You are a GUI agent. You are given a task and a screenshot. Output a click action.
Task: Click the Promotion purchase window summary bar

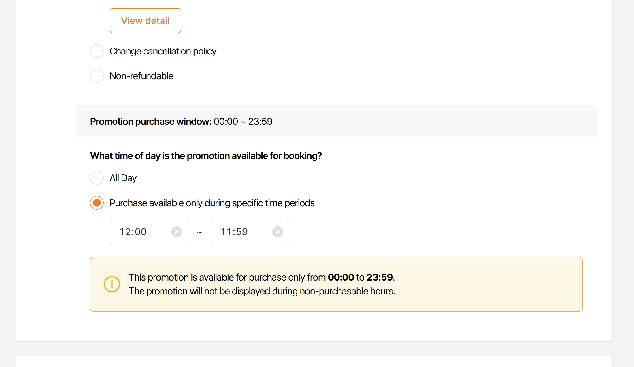click(x=336, y=121)
